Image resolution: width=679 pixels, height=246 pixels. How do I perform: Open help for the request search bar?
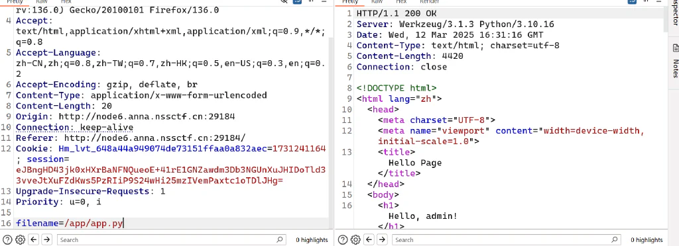pyautogui.click(x=7, y=239)
